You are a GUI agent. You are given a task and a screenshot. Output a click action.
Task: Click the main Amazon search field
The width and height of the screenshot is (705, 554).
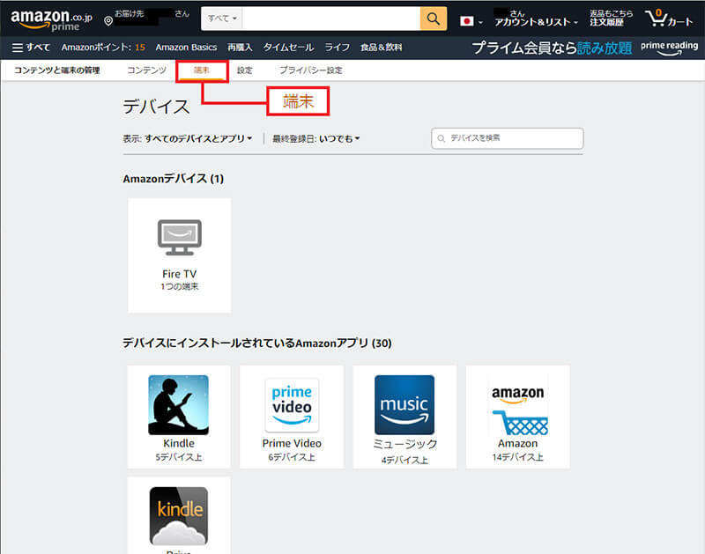(x=331, y=18)
